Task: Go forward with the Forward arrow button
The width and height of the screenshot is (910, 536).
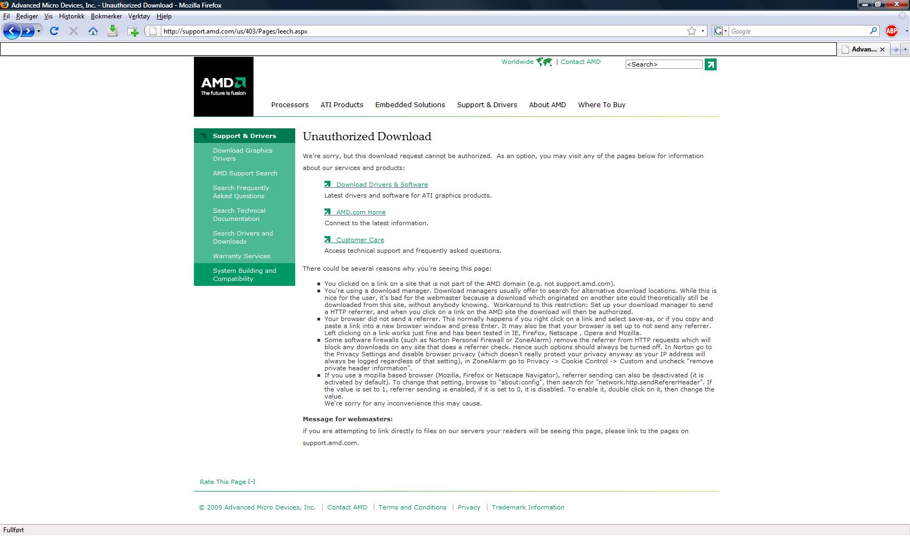Action: pyautogui.click(x=27, y=31)
